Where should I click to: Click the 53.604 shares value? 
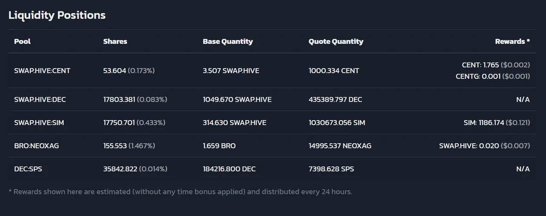115,71
